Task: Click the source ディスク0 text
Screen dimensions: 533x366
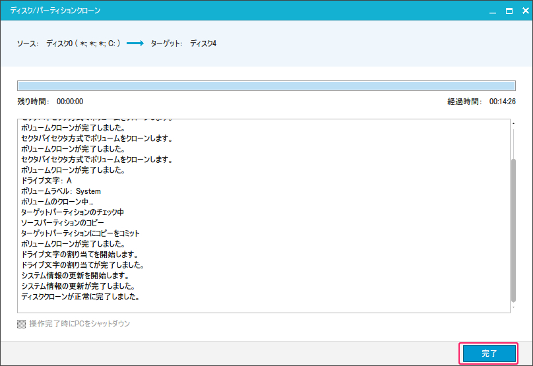Action: pos(83,44)
